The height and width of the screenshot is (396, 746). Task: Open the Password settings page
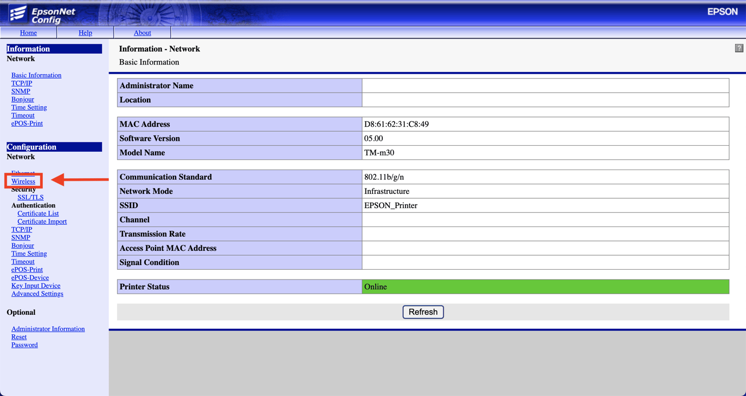[x=24, y=345]
